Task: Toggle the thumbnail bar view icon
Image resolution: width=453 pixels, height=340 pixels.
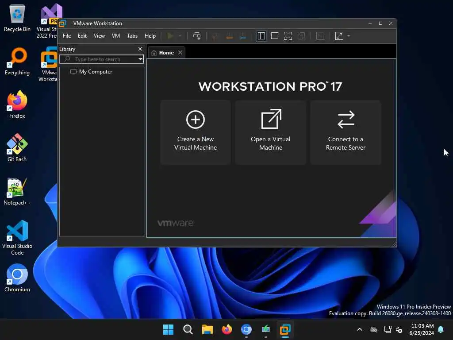Action: point(274,36)
